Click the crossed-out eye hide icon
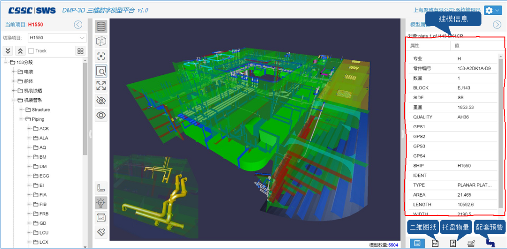Viewport: 507px width, 249px height. (101, 100)
